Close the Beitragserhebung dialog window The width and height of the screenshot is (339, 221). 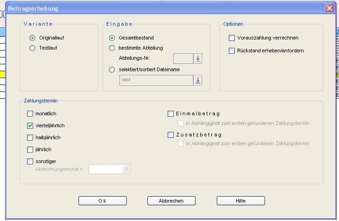329,8
